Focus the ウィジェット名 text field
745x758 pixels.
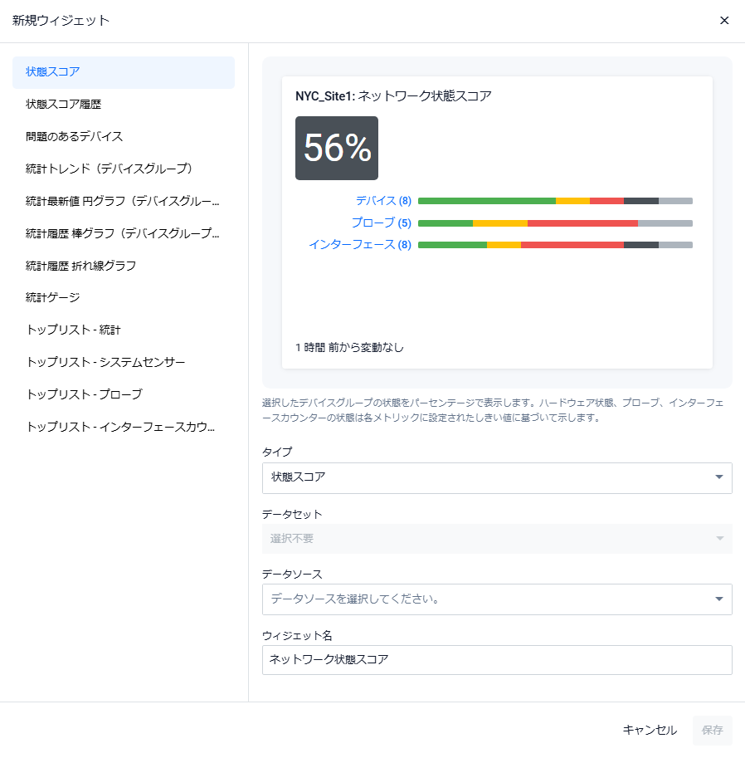[497, 660]
